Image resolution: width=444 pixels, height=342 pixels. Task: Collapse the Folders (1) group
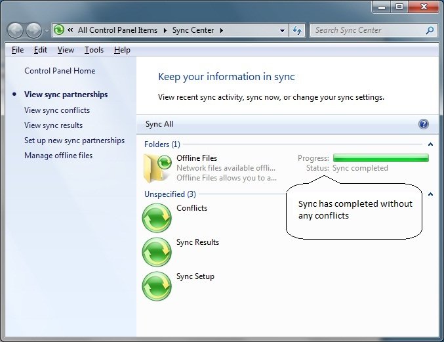tap(430, 144)
